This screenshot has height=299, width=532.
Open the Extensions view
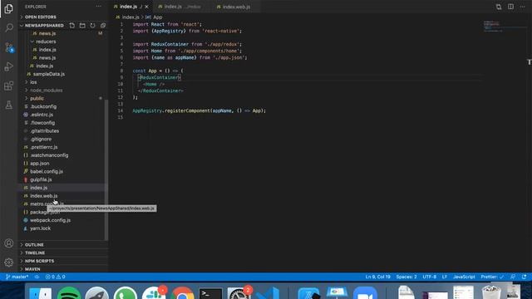pyautogui.click(x=9, y=86)
